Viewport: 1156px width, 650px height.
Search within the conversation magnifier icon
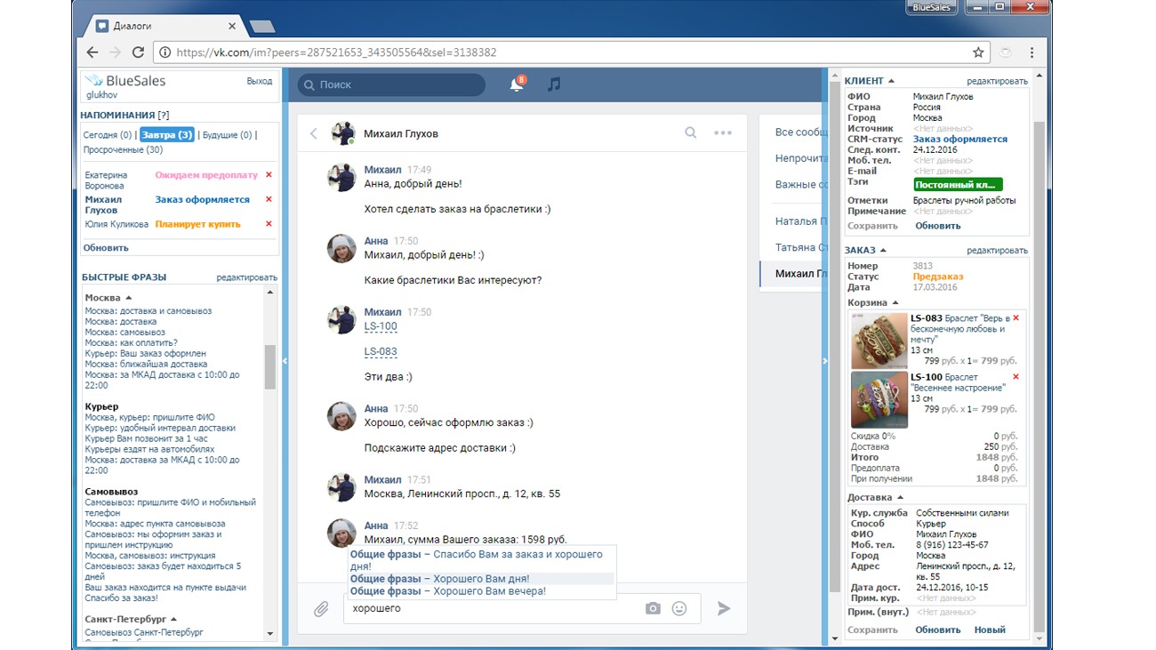pyautogui.click(x=691, y=133)
